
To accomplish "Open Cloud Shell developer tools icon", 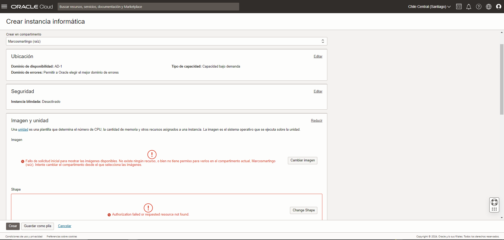I will [x=459, y=7].
